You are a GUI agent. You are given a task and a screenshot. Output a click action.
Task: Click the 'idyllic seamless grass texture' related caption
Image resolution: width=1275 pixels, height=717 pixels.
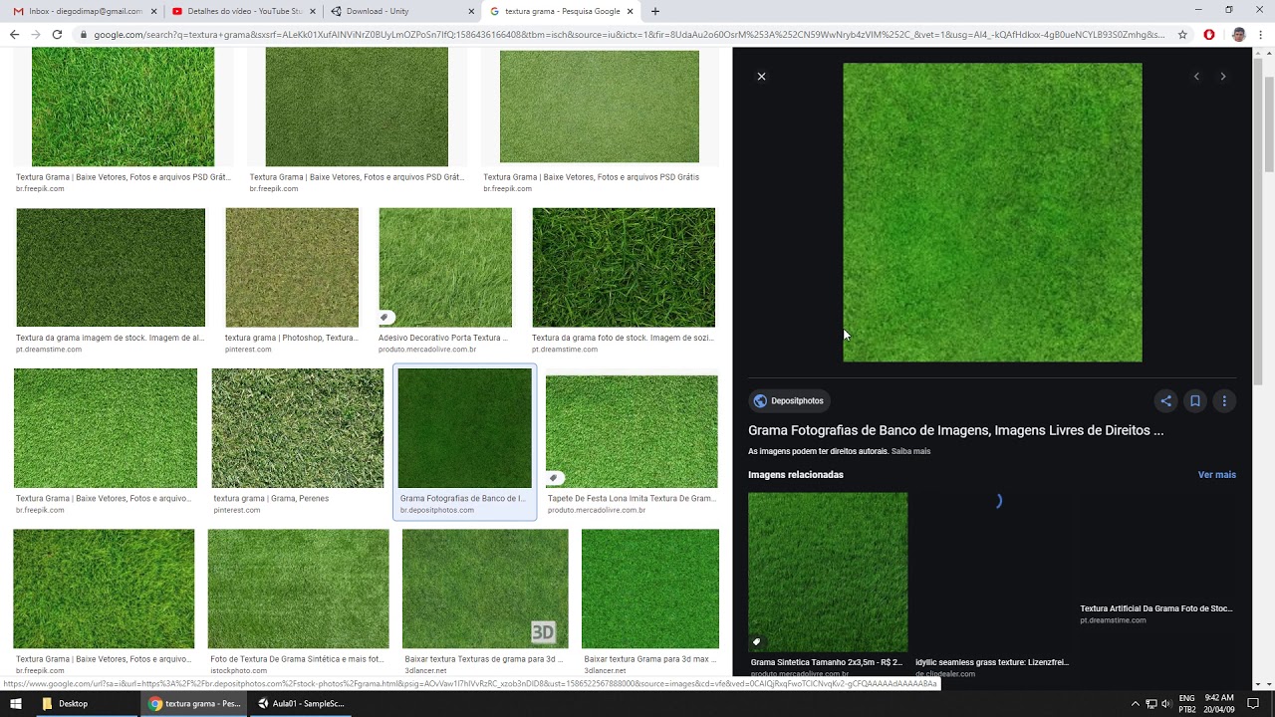pyautogui.click(x=992, y=662)
